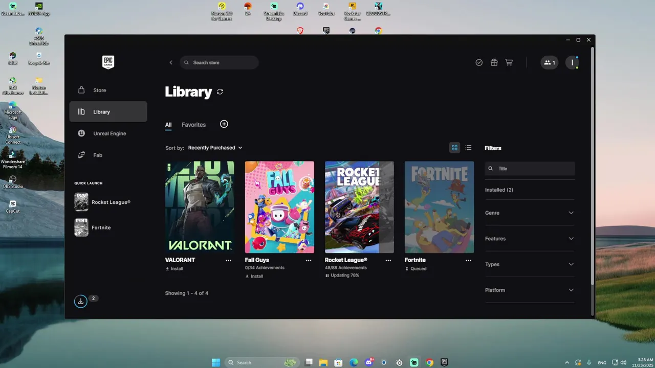Image resolution: width=655 pixels, height=368 pixels.
Task: Click the '0/34 Achievements' text
Action: point(265,268)
